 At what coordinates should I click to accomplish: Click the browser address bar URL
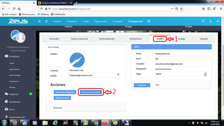click(71, 9)
